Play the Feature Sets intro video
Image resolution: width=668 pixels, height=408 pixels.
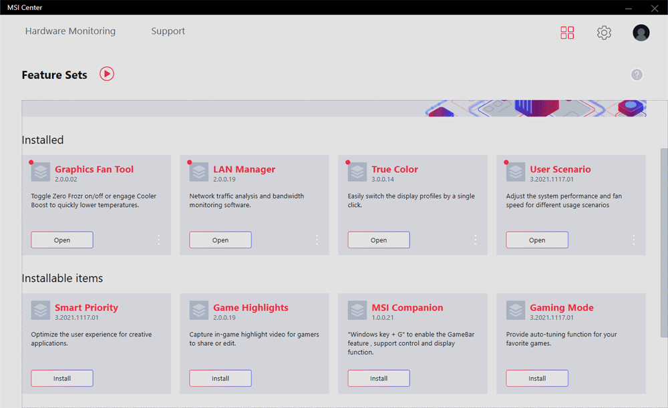click(107, 74)
